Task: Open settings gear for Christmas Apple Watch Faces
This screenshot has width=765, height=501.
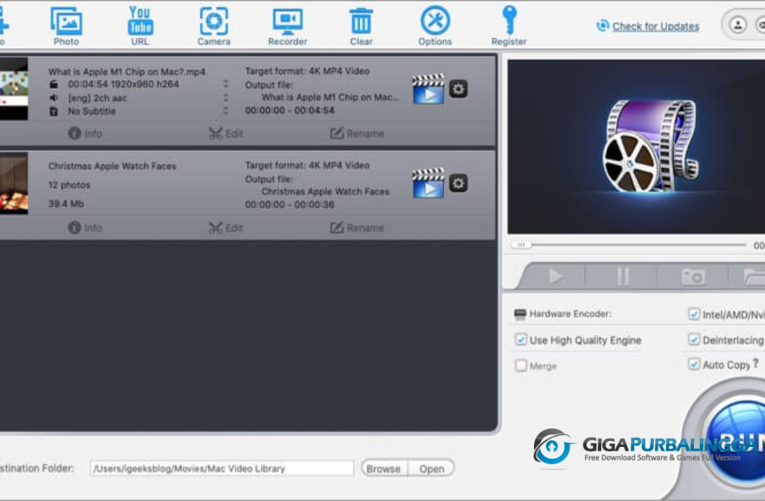Action: (x=458, y=184)
